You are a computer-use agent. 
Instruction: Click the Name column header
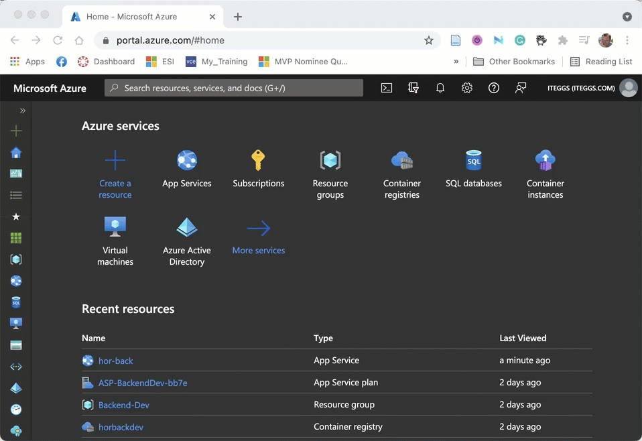coord(93,338)
